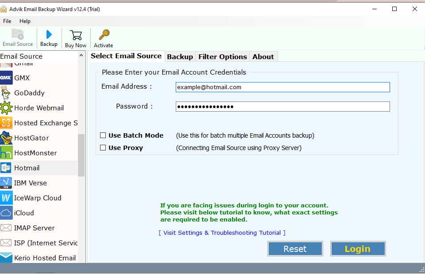425x274 pixels.
Task: Click the Email Source toolbar icon
Action: [x=18, y=34]
